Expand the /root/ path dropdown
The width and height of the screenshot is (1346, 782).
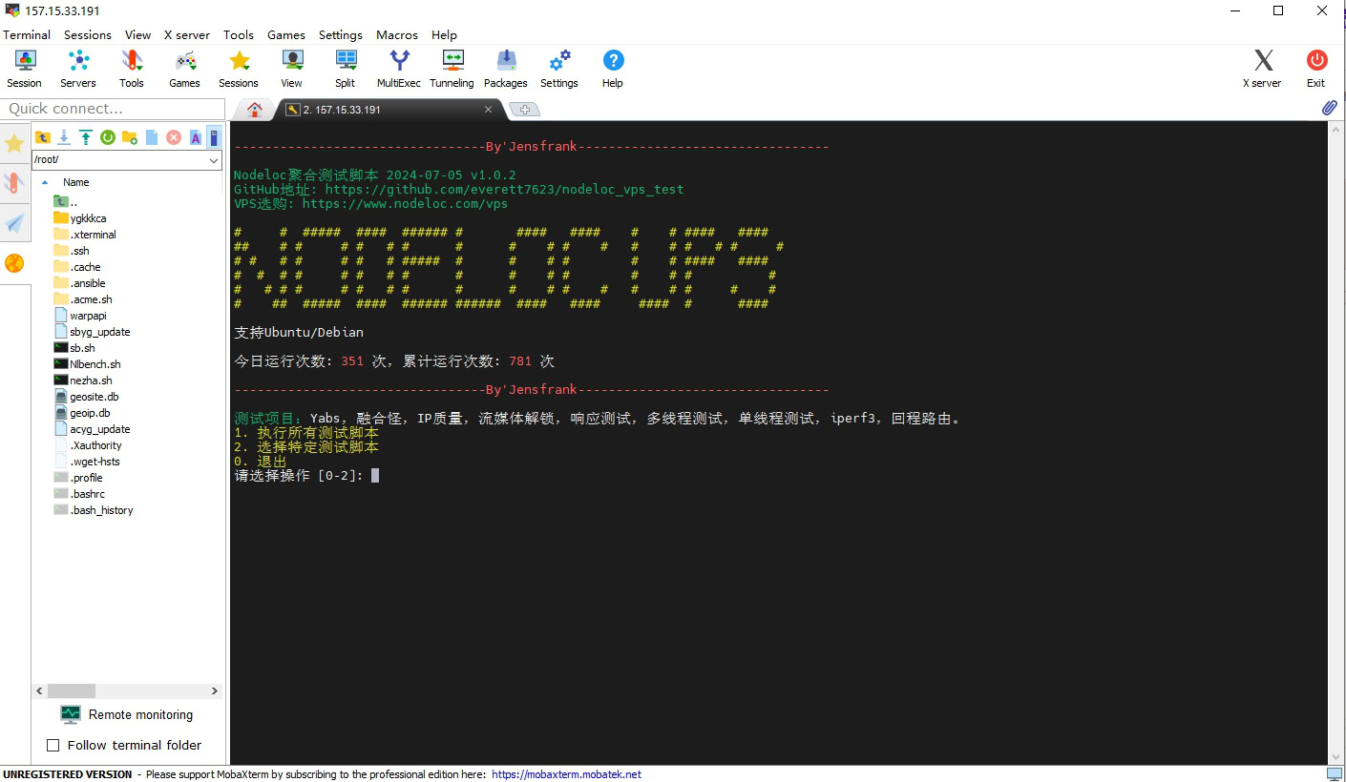[x=214, y=160]
